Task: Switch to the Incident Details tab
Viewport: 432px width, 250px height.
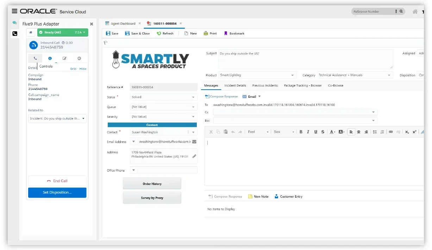Action: [235, 85]
